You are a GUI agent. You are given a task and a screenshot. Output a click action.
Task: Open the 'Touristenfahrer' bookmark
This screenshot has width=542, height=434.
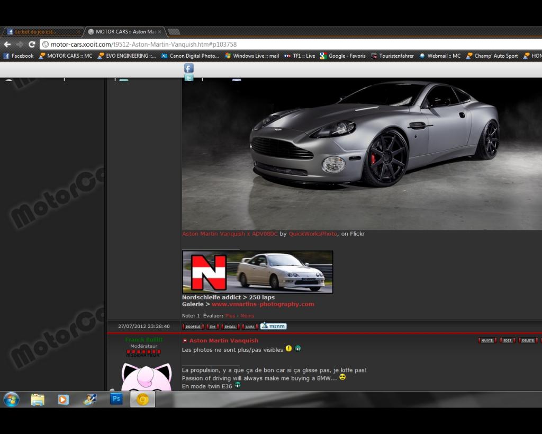point(392,56)
